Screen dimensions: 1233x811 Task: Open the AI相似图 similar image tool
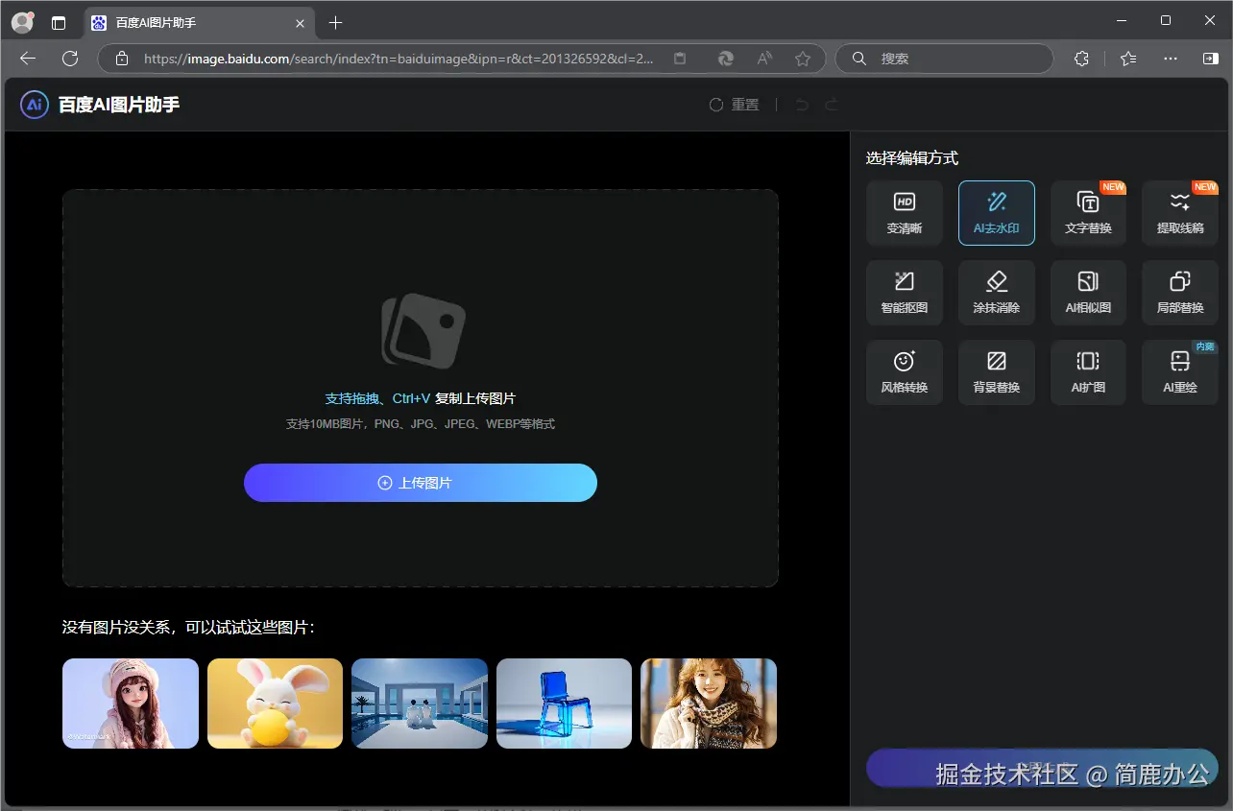1087,292
